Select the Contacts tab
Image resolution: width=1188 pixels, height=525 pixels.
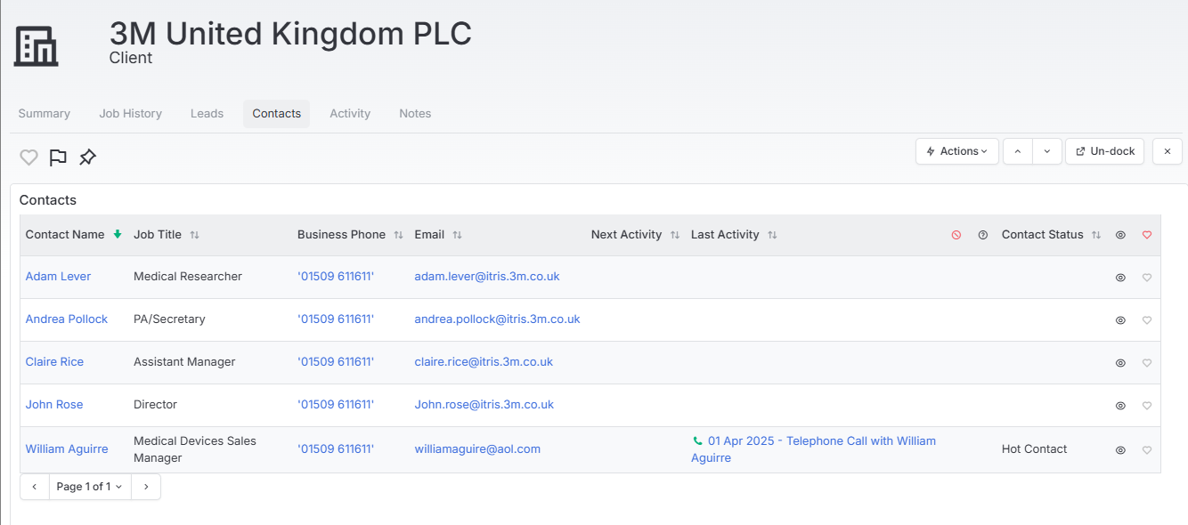277,114
